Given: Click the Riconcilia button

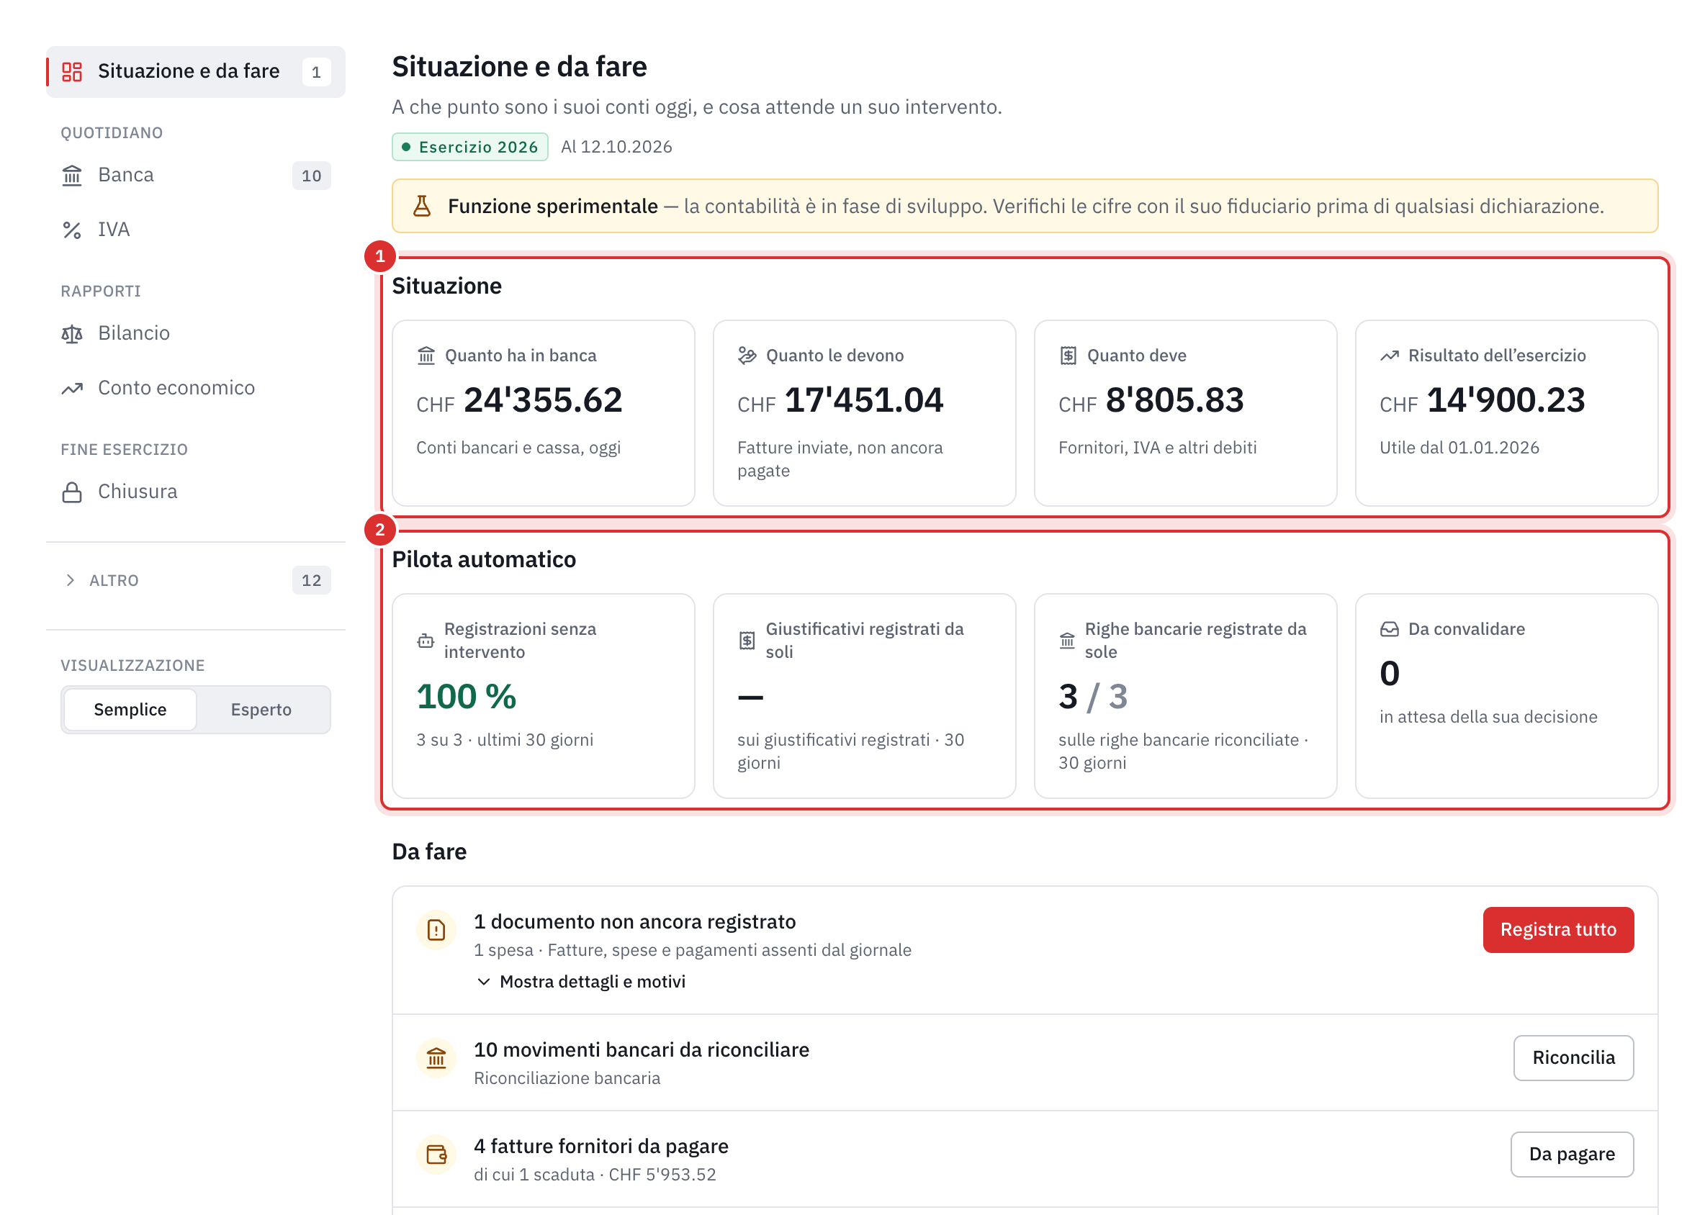Looking at the screenshot, I should 1573,1058.
